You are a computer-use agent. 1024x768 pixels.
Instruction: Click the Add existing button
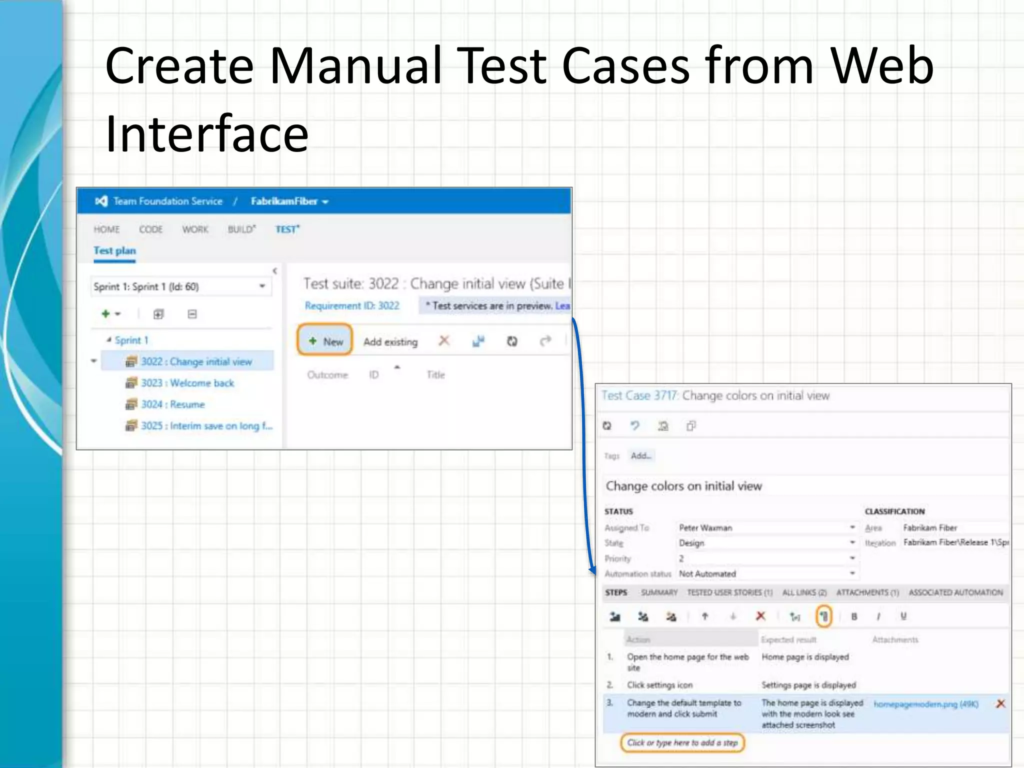point(390,342)
